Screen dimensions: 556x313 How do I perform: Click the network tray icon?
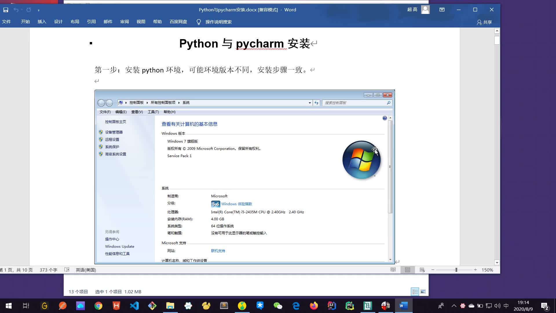coord(489,306)
